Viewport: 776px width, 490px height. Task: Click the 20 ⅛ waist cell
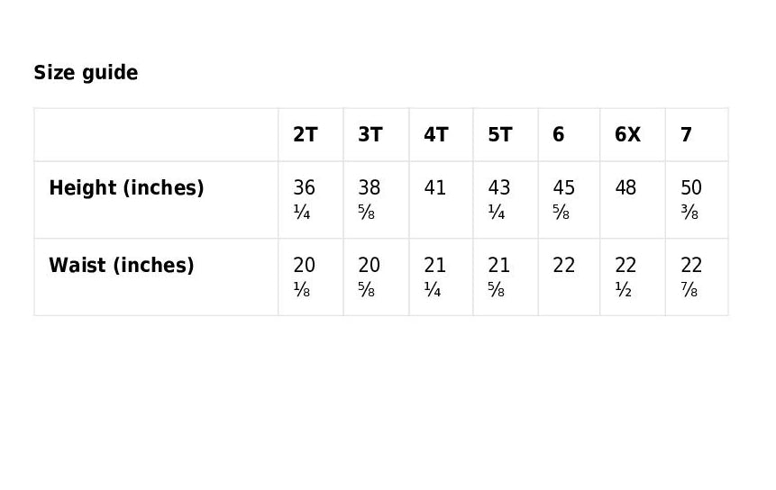point(305,277)
